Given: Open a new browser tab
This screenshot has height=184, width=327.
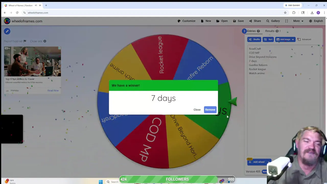Looking at the screenshot, I should click(x=46, y=5).
